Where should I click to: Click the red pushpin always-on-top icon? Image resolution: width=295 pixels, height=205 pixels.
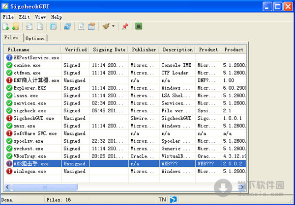tap(125, 26)
